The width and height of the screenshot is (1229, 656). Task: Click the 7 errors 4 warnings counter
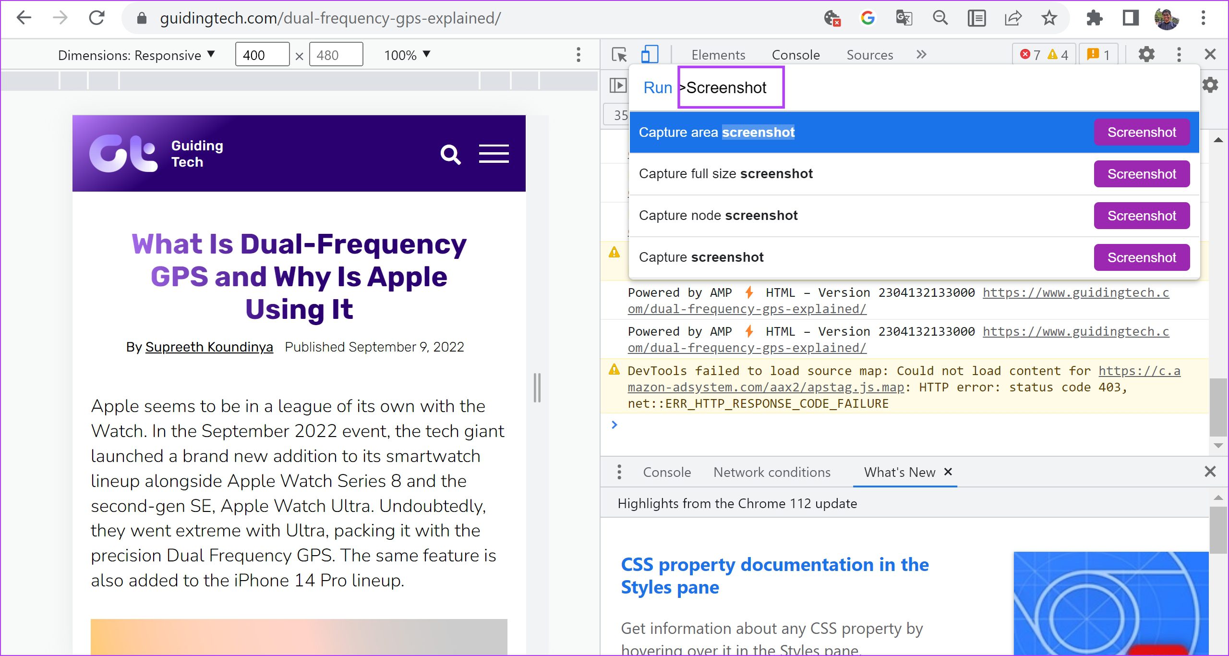(x=1044, y=54)
